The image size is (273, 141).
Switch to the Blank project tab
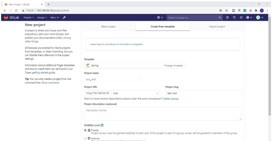(108, 27)
